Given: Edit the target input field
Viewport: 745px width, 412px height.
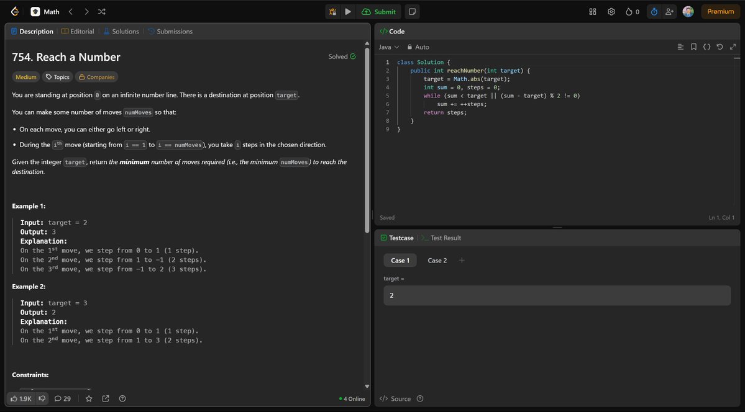Looking at the screenshot, I should tap(557, 295).
